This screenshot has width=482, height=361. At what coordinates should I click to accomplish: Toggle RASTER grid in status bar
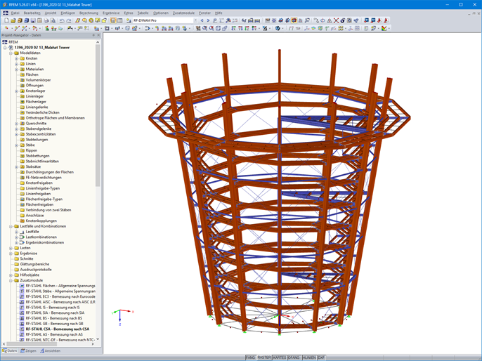click(x=264, y=357)
